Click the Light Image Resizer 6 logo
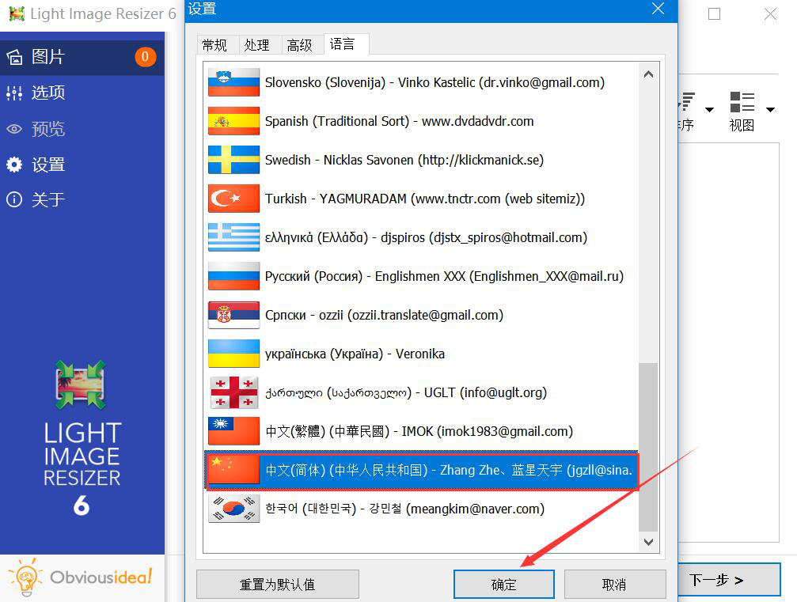 82,438
